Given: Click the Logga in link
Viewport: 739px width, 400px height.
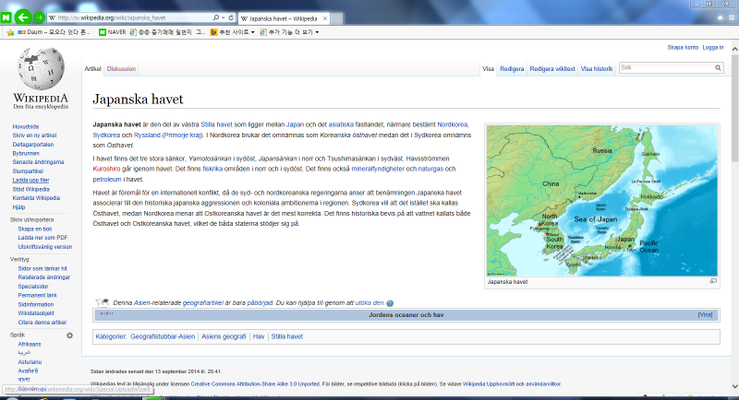Looking at the screenshot, I should coord(713,47).
